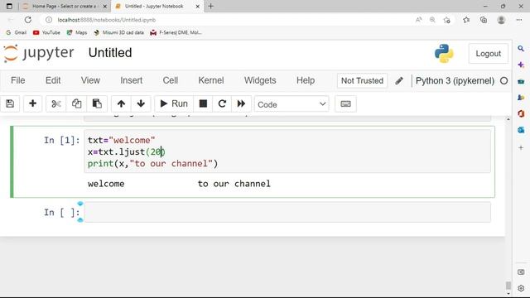Viewport: 530px width, 298px height.
Task: Copy selected cells icon
Action: (76, 103)
